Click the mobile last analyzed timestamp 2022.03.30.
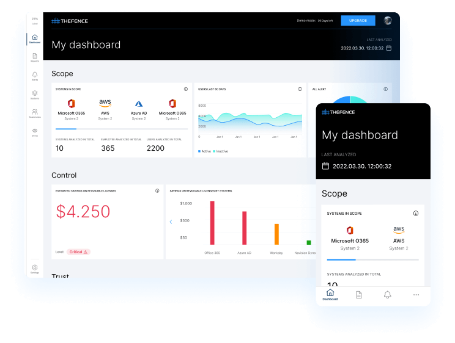Screen dimensions: 455x343 pyautogui.click(x=362, y=166)
